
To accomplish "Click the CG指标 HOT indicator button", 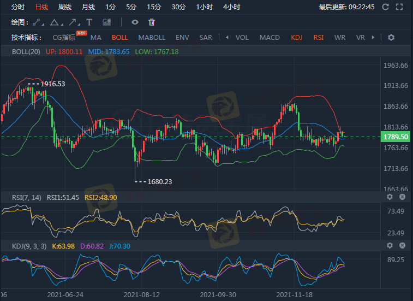I will [x=64, y=38].
